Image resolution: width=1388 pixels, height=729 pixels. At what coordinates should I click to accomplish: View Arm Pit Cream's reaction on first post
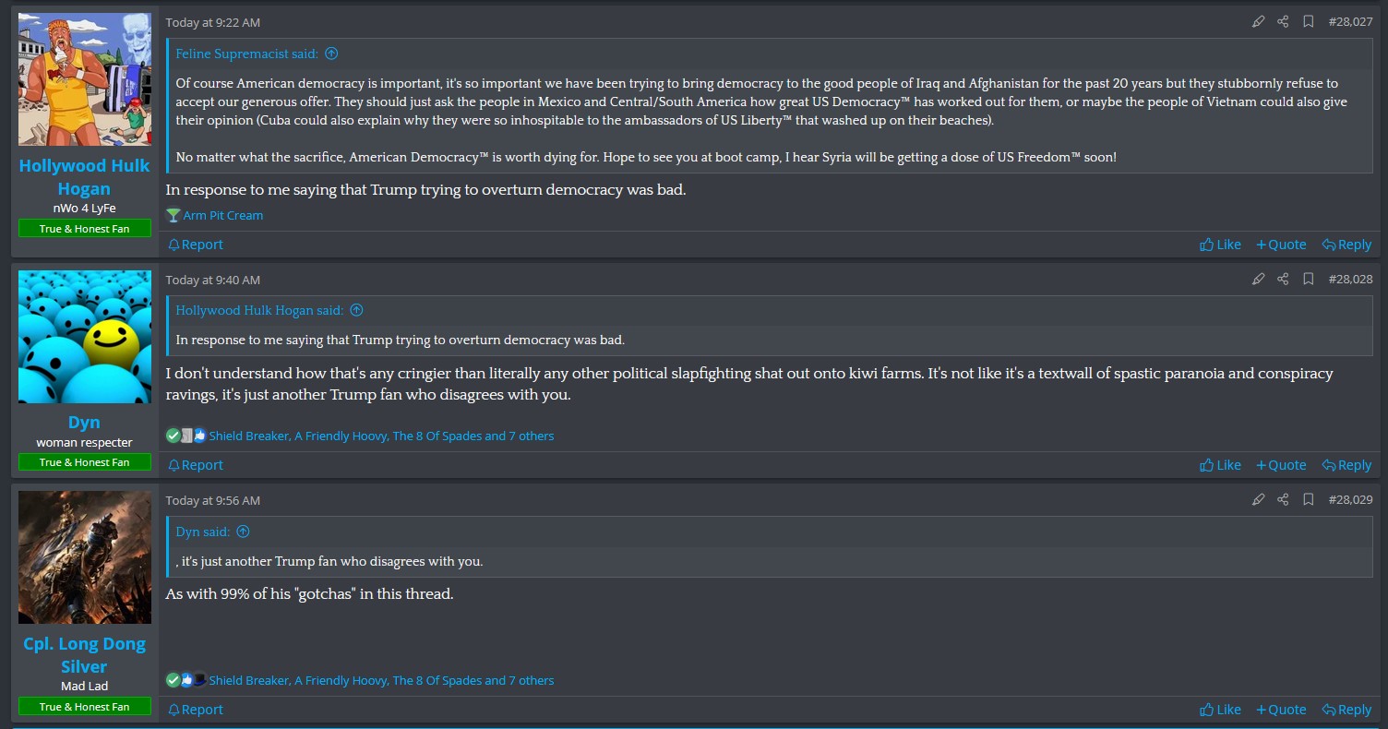coord(222,215)
